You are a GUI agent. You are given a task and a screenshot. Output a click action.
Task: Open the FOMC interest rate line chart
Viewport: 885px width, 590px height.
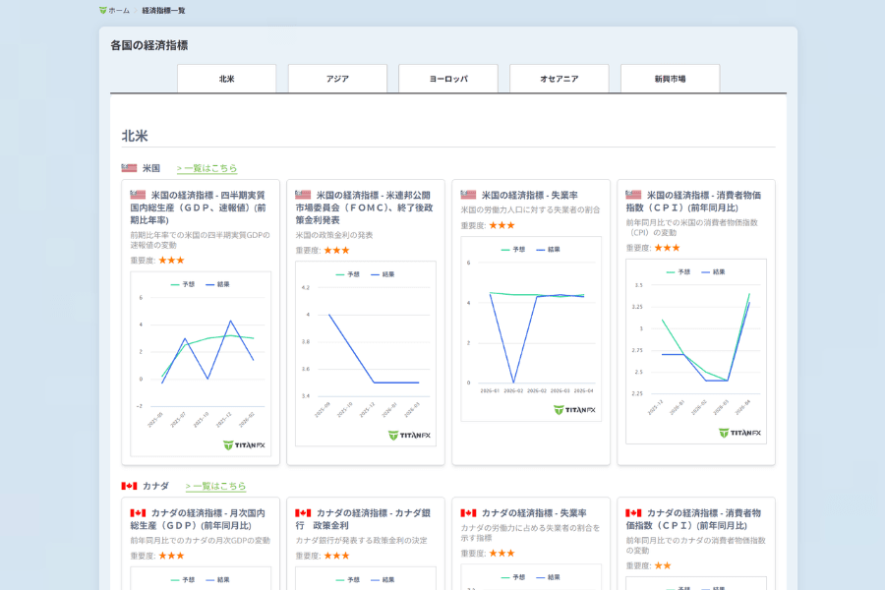[366, 353]
